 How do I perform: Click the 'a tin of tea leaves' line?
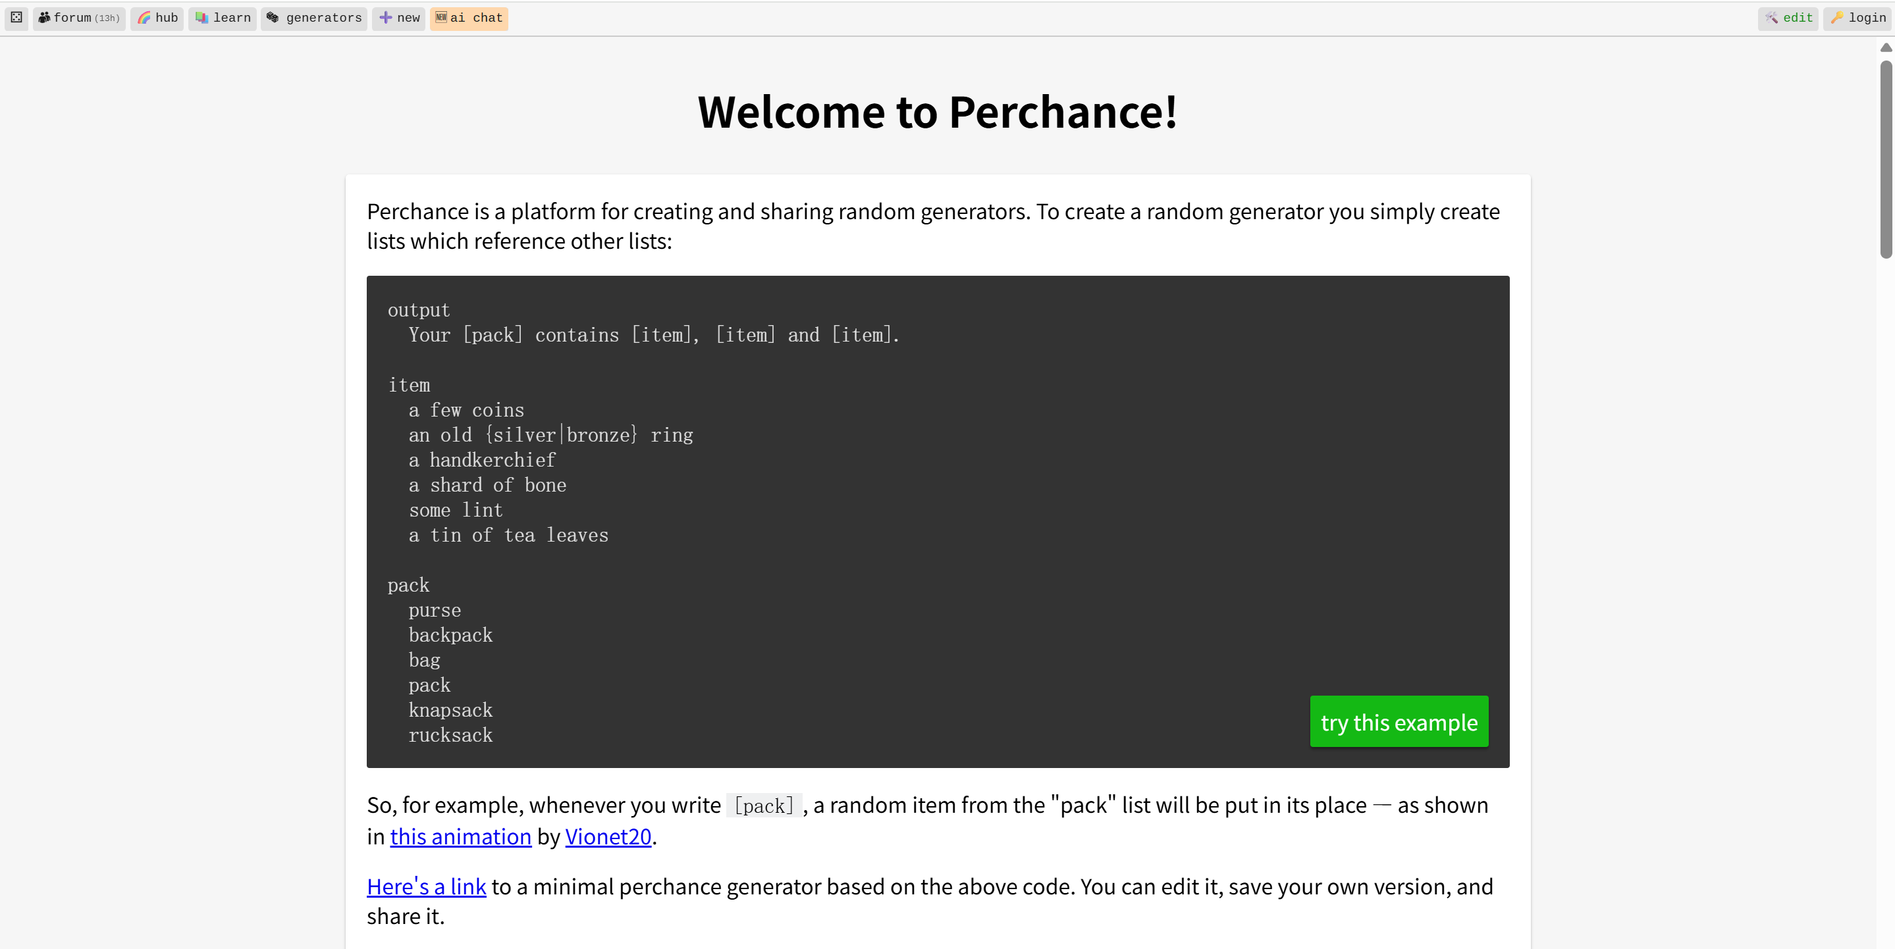point(508,535)
